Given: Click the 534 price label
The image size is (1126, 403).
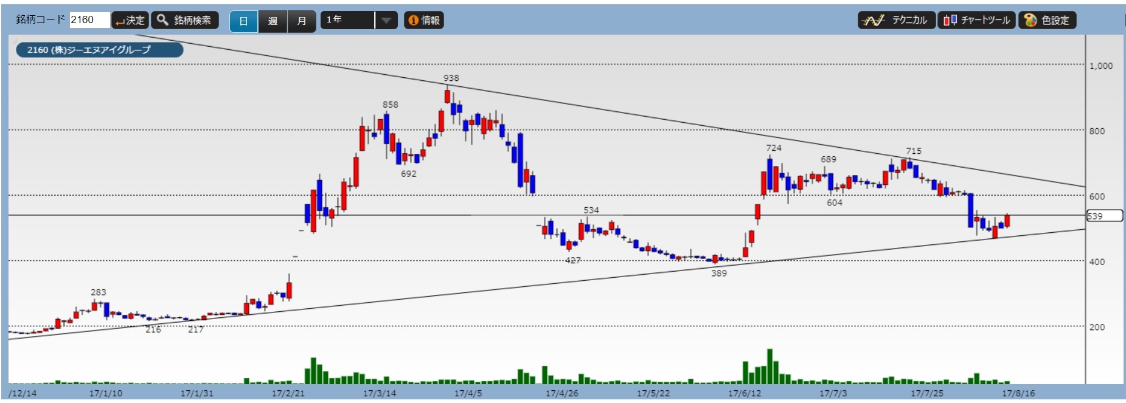Looking at the screenshot, I should coord(591,210).
